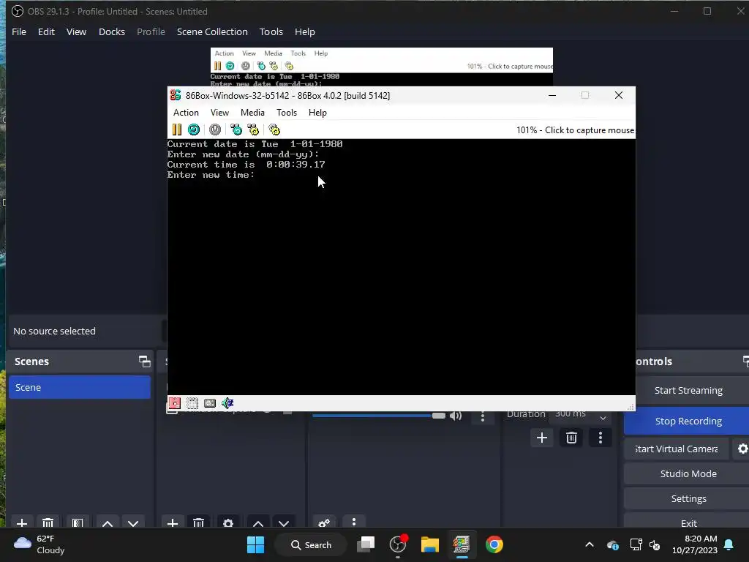The width and height of the screenshot is (749, 562).
Task: Open the Windows Start menu
Action: click(x=255, y=544)
